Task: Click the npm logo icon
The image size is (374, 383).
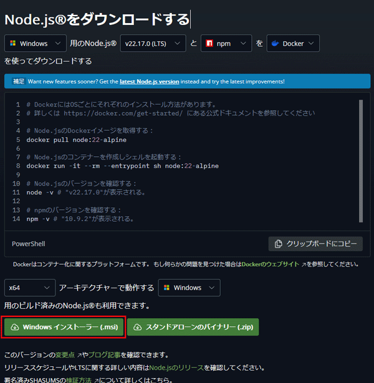Action: [209, 43]
